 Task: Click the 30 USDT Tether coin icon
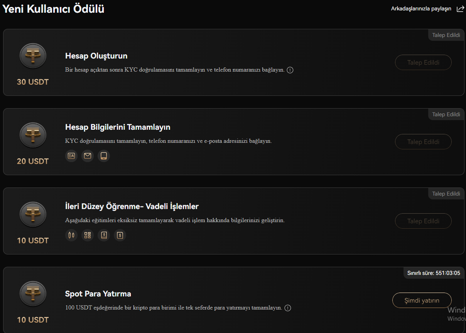point(33,56)
